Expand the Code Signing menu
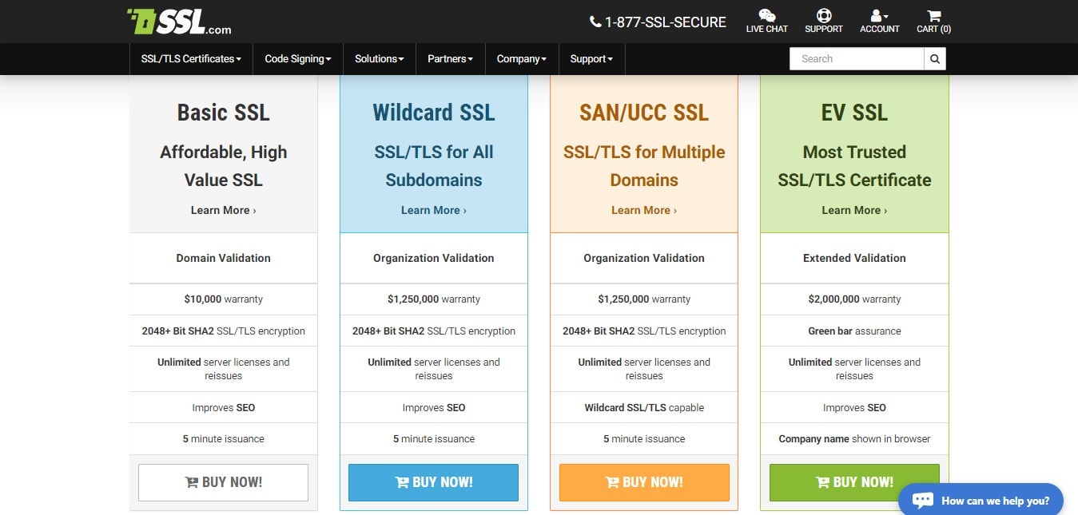Image resolution: width=1078 pixels, height=515 pixels. coord(298,59)
